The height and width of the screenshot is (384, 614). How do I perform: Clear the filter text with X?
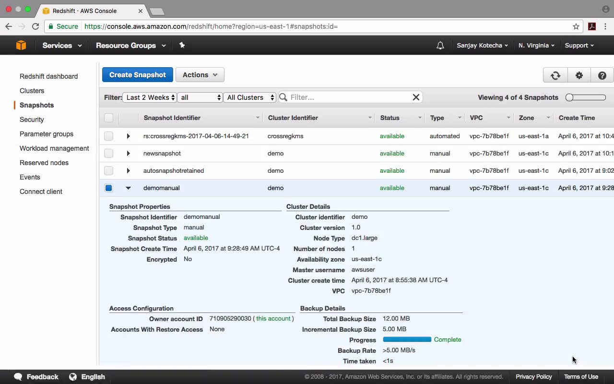click(416, 97)
